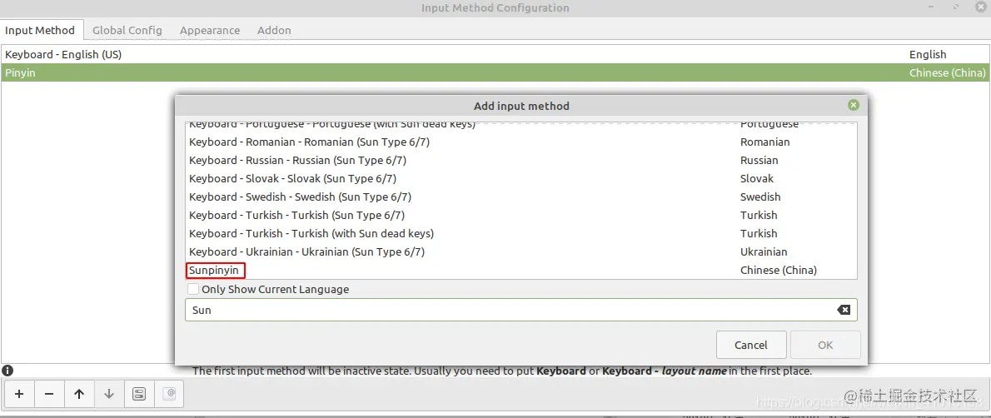Click the keyboard layout settings icon
Viewport: 991px width, 418px height.
pos(169,394)
